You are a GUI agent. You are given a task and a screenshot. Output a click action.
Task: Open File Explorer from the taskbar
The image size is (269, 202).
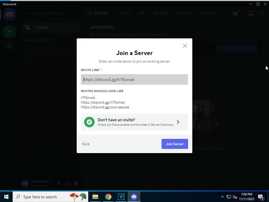point(95,197)
